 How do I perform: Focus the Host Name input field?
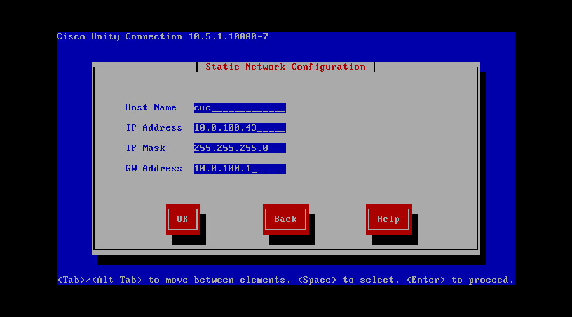240,108
